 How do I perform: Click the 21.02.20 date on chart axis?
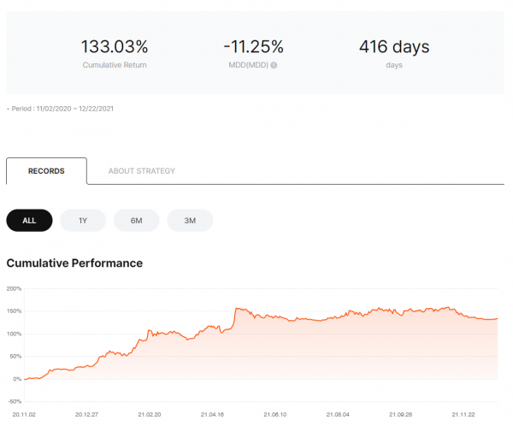(x=150, y=413)
